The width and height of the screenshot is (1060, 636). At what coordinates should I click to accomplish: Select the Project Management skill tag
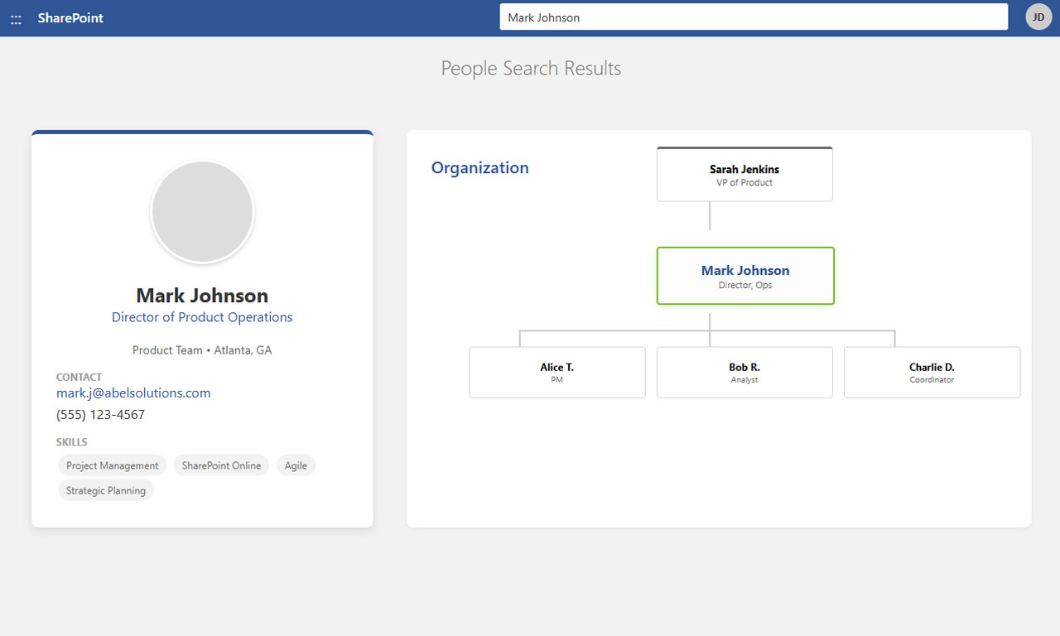click(112, 465)
